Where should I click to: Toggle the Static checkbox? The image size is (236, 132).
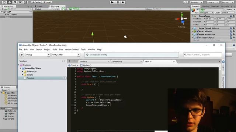(x=225, y=10)
